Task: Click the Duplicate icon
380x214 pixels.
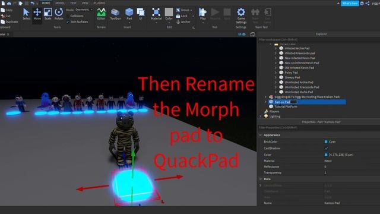Action: [2, 22]
